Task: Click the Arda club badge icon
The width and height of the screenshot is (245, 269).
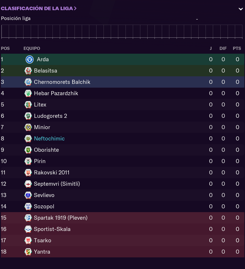Action: 30,59
